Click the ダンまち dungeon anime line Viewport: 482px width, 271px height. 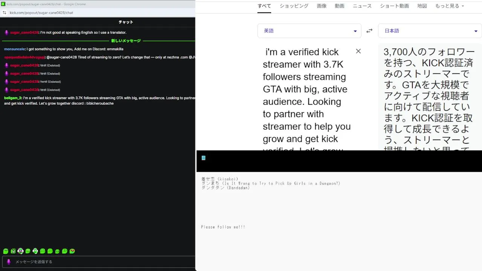[x=271, y=184]
